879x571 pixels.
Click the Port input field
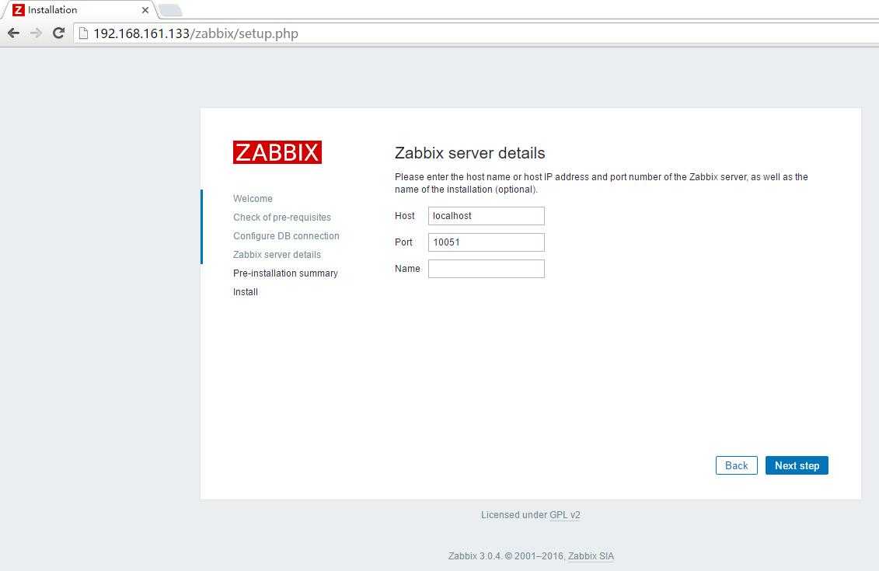pyautogui.click(x=486, y=242)
